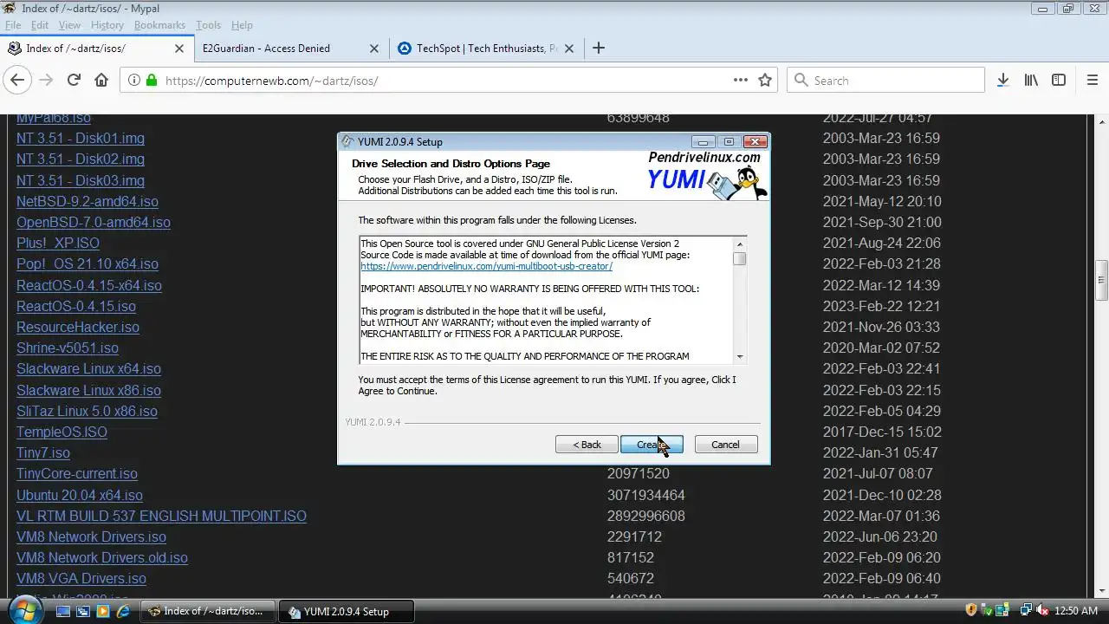
Task: Launch Internet Explorer from quick launch
Action: [123, 611]
